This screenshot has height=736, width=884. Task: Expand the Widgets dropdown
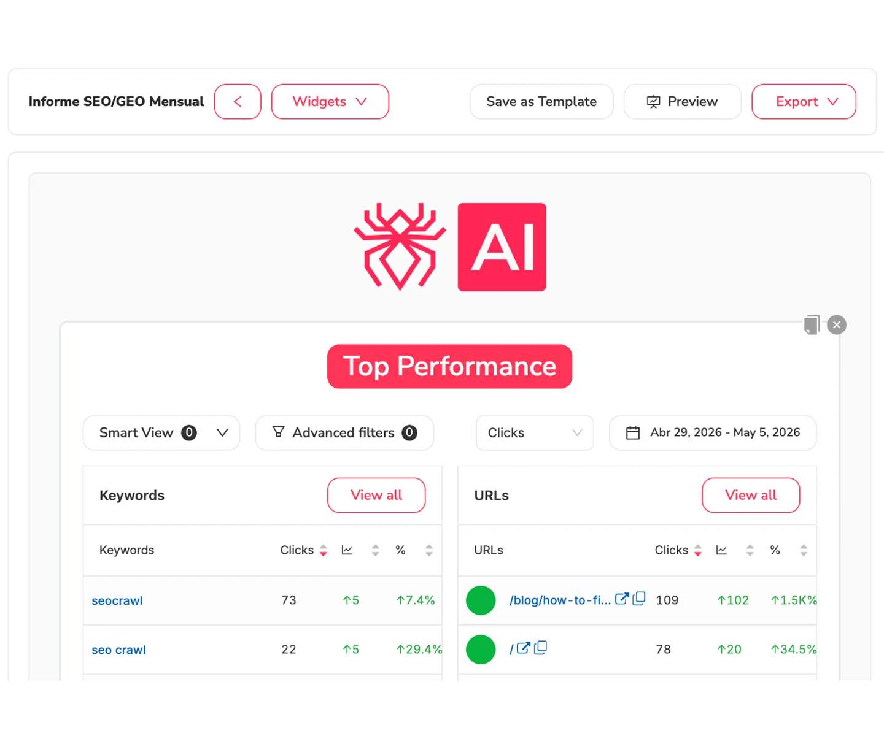tap(330, 102)
